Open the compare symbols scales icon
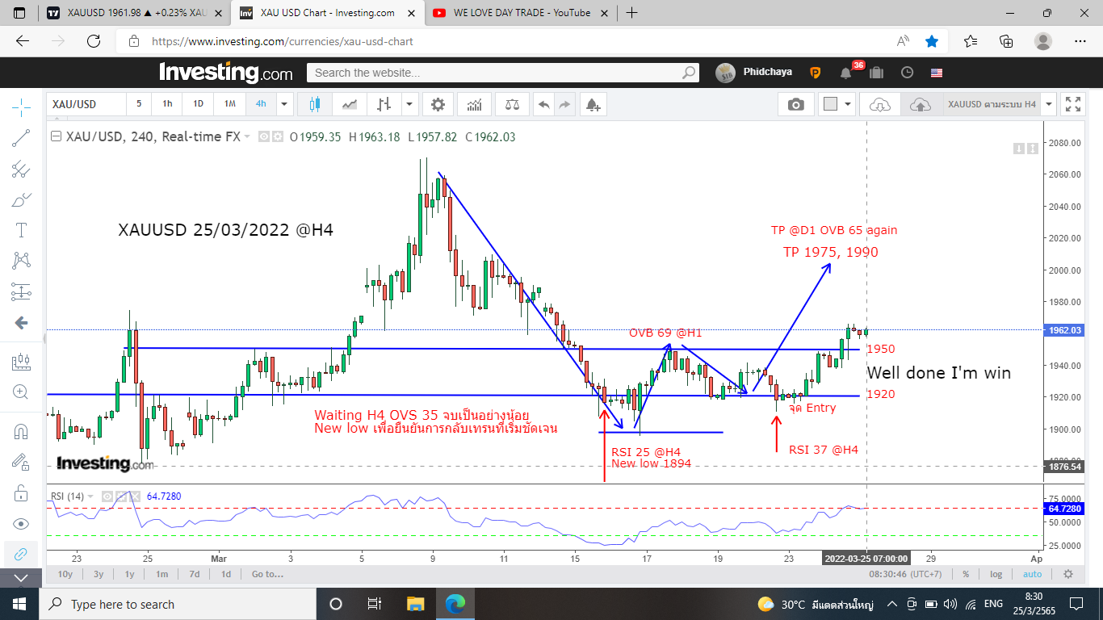This screenshot has width=1103, height=620. [512, 104]
